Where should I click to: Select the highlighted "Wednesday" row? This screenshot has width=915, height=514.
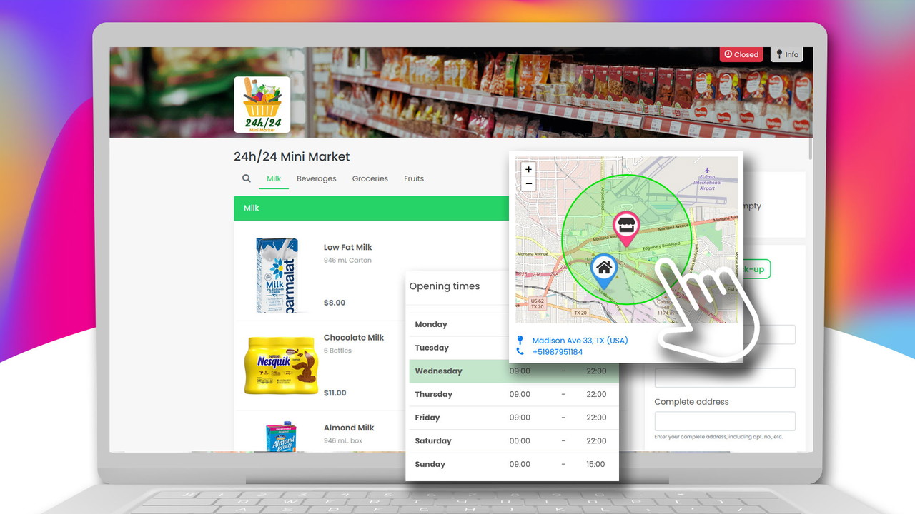pos(514,371)
